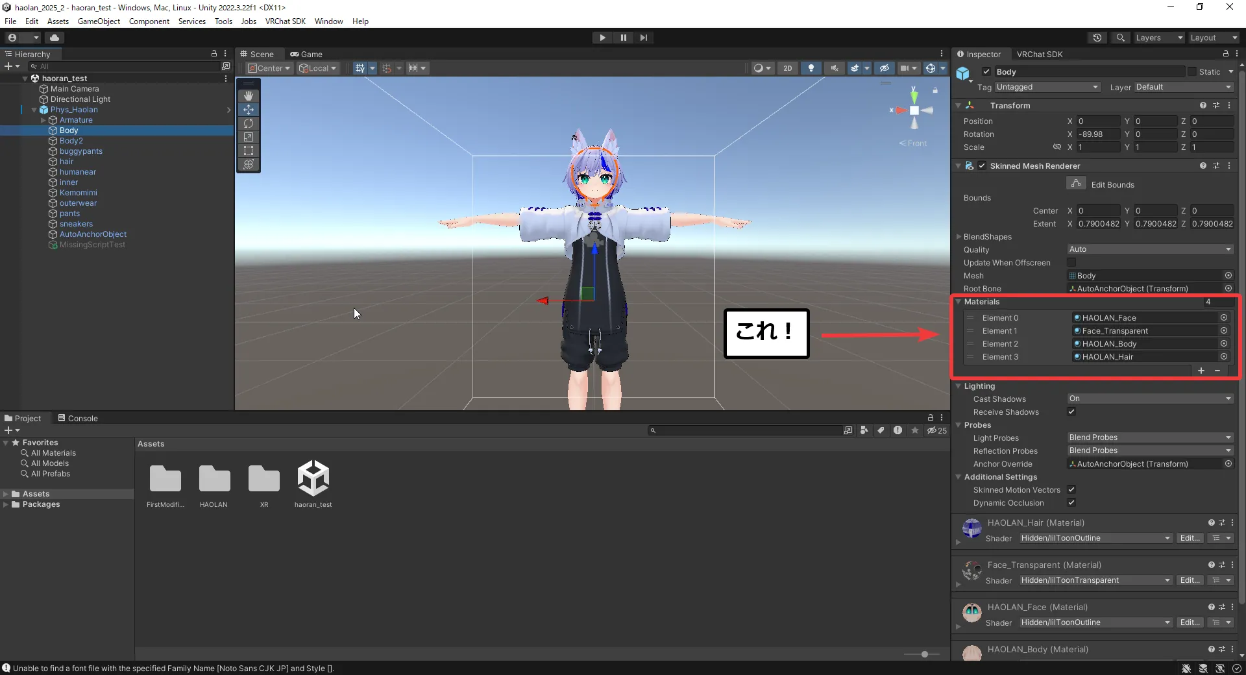Open the Layers dropdown
Screen dimensions: 1246x675
click(x=1159, y=38)
